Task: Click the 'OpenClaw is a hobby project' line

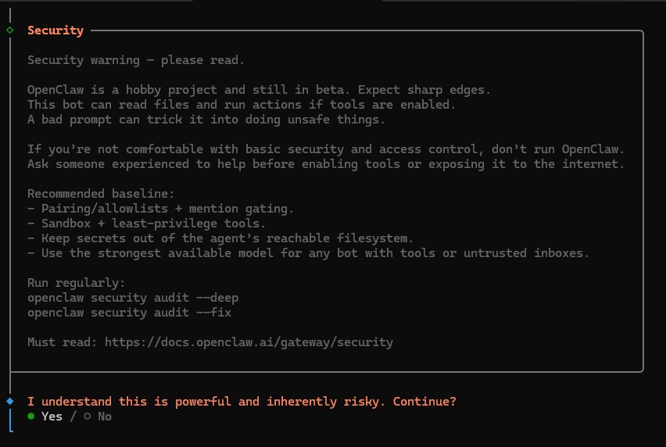Action: pyautogui.click(x=259, y=90)
